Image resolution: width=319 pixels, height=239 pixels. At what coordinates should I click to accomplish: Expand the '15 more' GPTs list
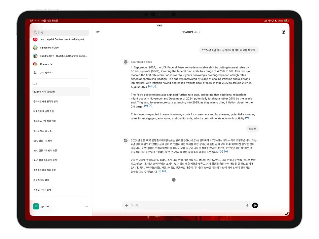coord(43,64)
